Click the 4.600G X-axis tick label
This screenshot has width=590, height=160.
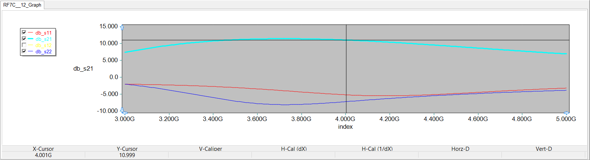[x=478, y=119]
